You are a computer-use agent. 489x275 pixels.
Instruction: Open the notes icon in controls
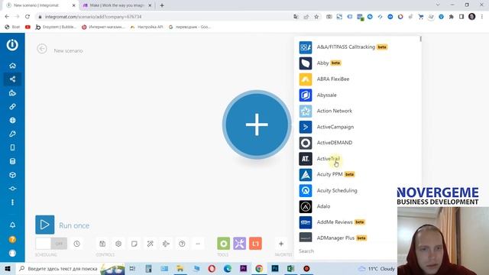134,244
